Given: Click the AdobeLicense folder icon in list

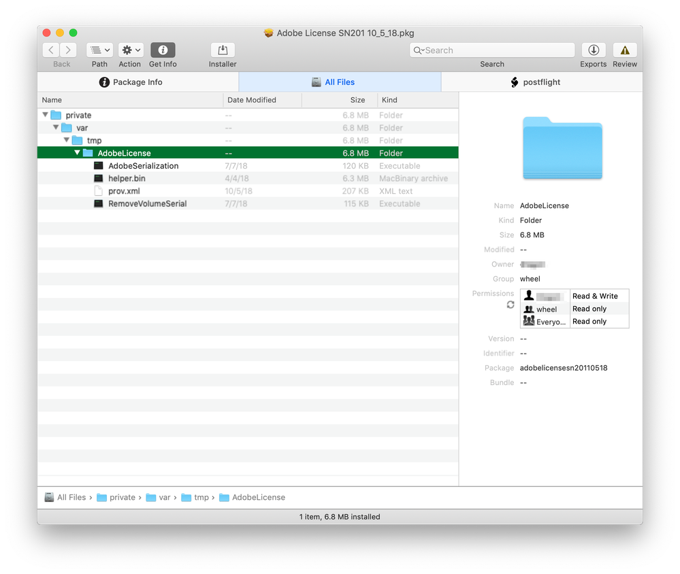Looking at the screenshot, I should [x=88, y=152].
